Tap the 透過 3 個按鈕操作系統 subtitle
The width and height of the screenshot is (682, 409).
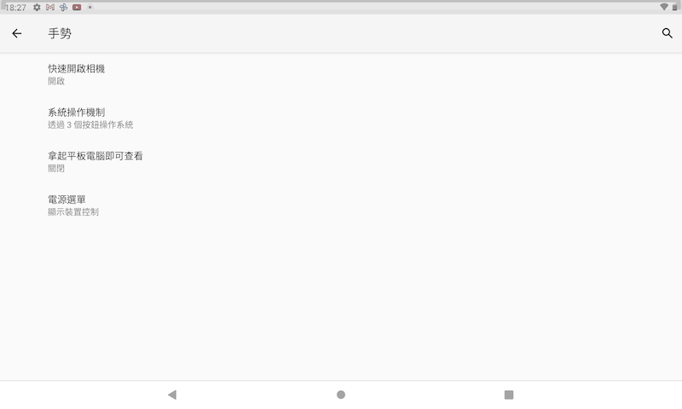pyautogui.click(x=90, y=125)
